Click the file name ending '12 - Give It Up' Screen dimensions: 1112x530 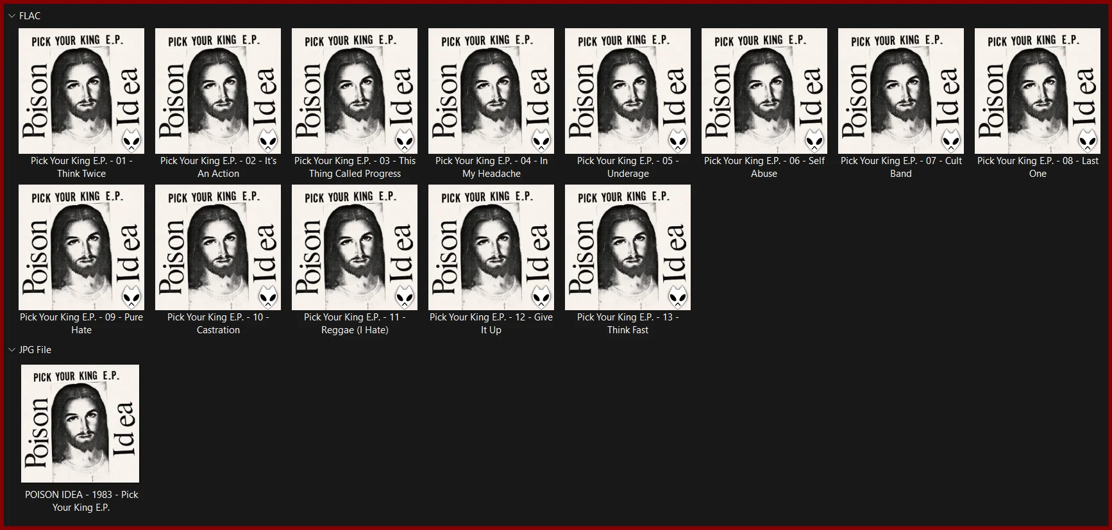pos(491,324)
